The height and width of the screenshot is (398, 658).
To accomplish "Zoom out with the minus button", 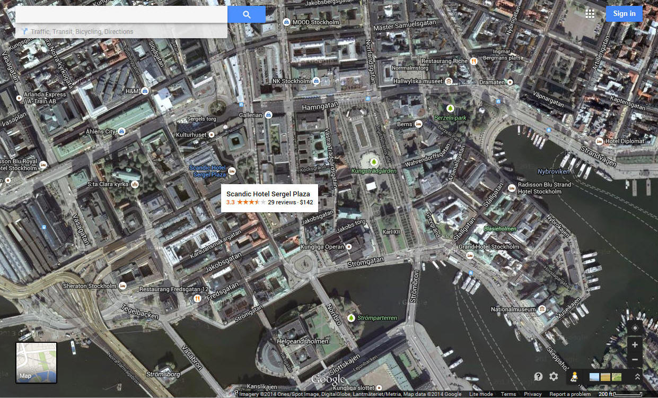I will [635, 359].
